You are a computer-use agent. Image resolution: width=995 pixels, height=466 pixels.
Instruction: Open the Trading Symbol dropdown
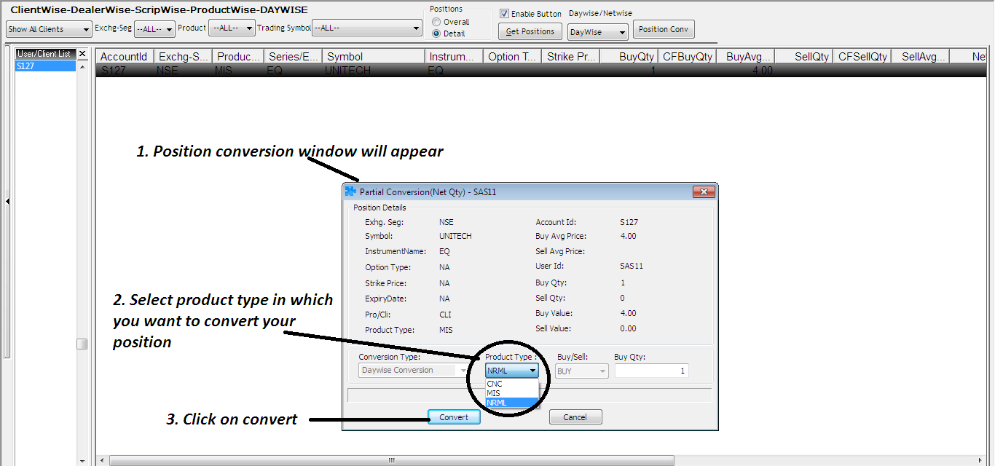tap(367, 28)
